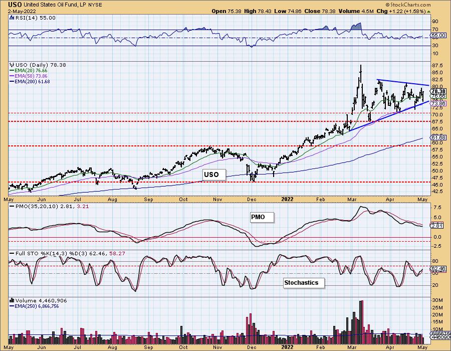The height and width of the screenshot is (351, 451).
Task: Click the 2-May-2022 date label
Action: click(x=22, y=12)
